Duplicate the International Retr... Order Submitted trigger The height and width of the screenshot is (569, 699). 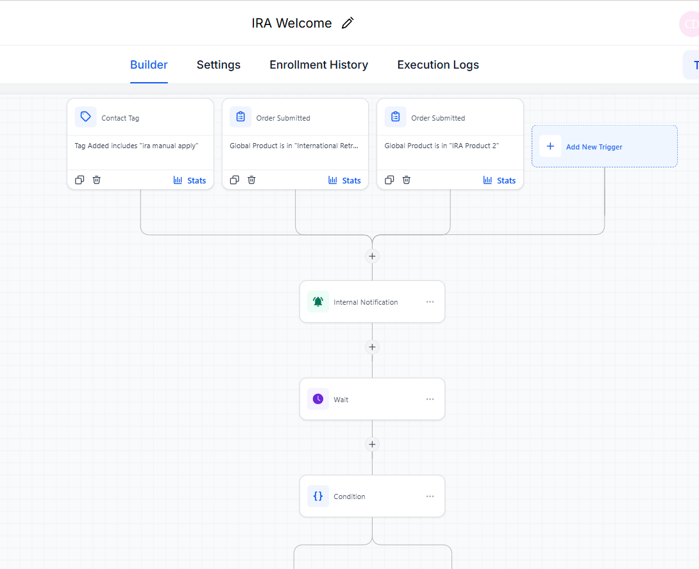point(235,180)
